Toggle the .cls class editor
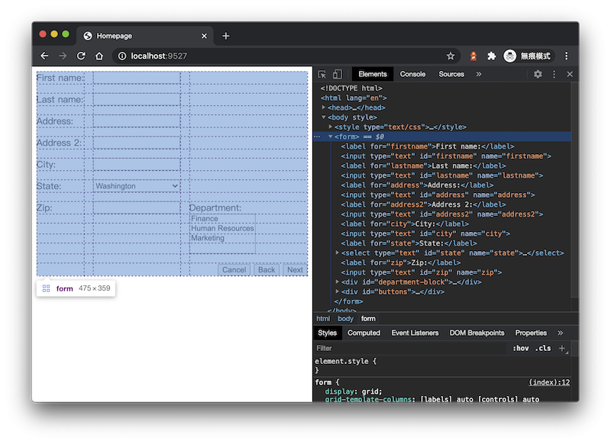 543,349
